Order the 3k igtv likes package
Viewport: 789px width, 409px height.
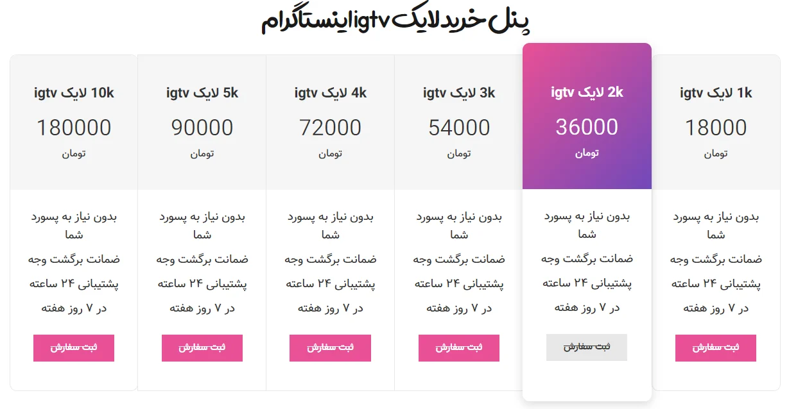click(x=458, y=348)
